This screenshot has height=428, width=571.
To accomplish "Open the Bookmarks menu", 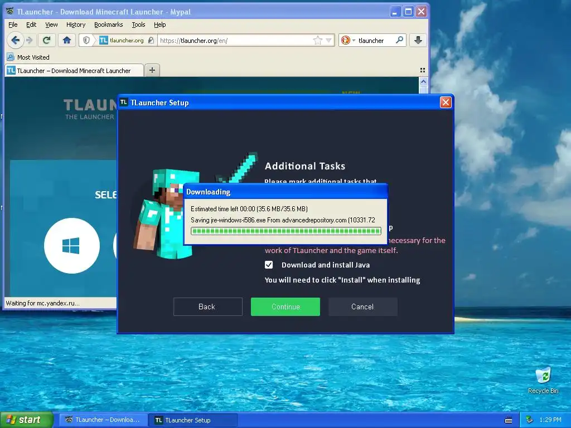I will pyautogui.click(x=109, y=25).
